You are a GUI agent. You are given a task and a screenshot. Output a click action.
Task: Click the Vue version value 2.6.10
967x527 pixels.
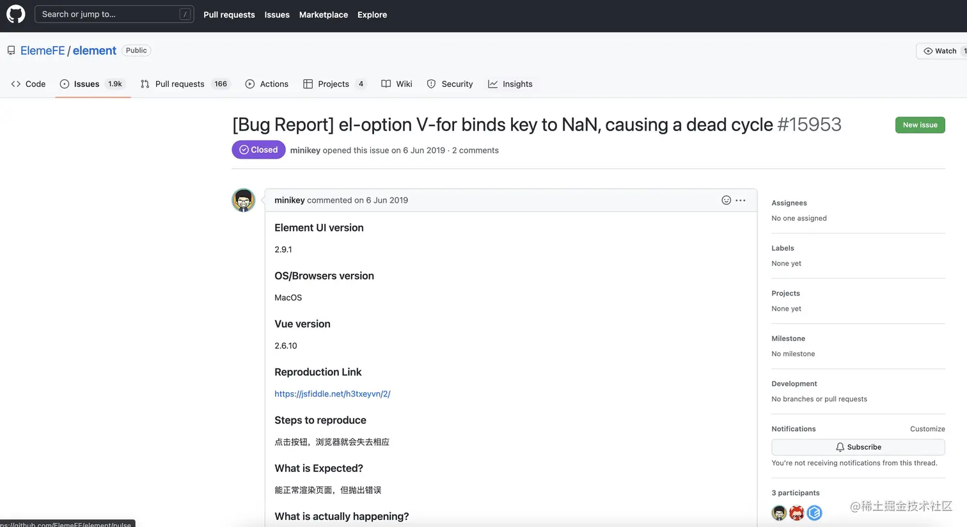(286, 346)
